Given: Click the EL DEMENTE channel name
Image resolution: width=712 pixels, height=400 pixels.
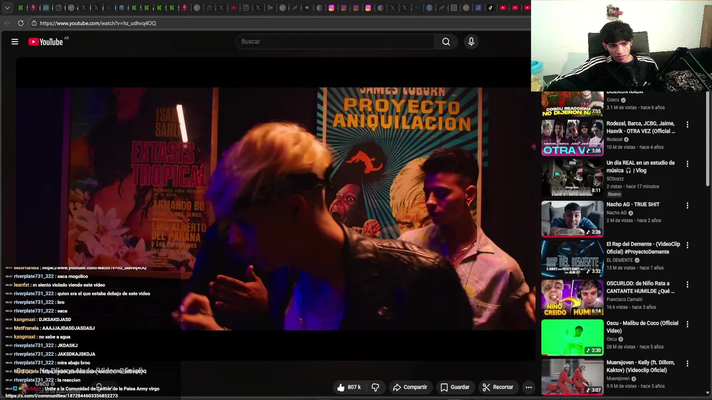Looking at the screenshot, I should coord(620,260).
